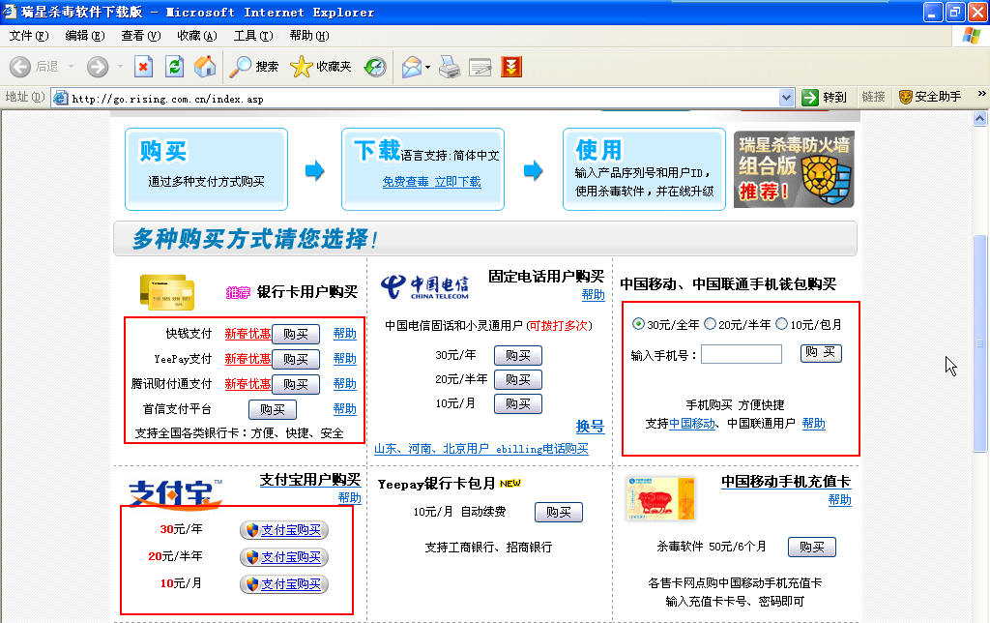Image resolution: width=990 pixels, height=623 pixels.
Task: Click 购买 for 杀毒软件 50元/6个月
Action: (x=812, y=547)
